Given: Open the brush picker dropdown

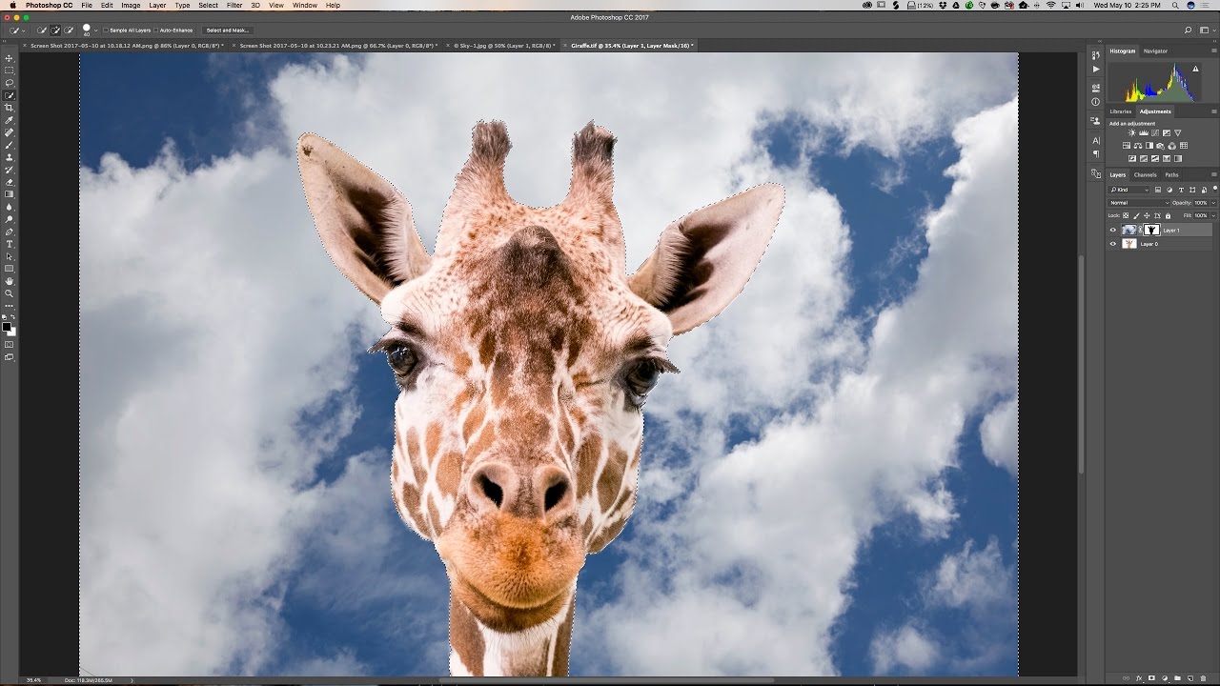Looking at the screenshot, I should [95, 30].
